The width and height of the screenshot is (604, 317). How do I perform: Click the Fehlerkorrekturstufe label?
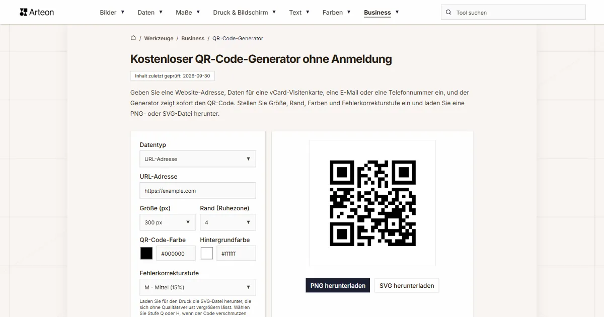pos(169,273)
